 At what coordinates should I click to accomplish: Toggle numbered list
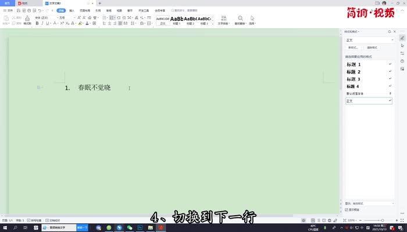tap(112, 17)
